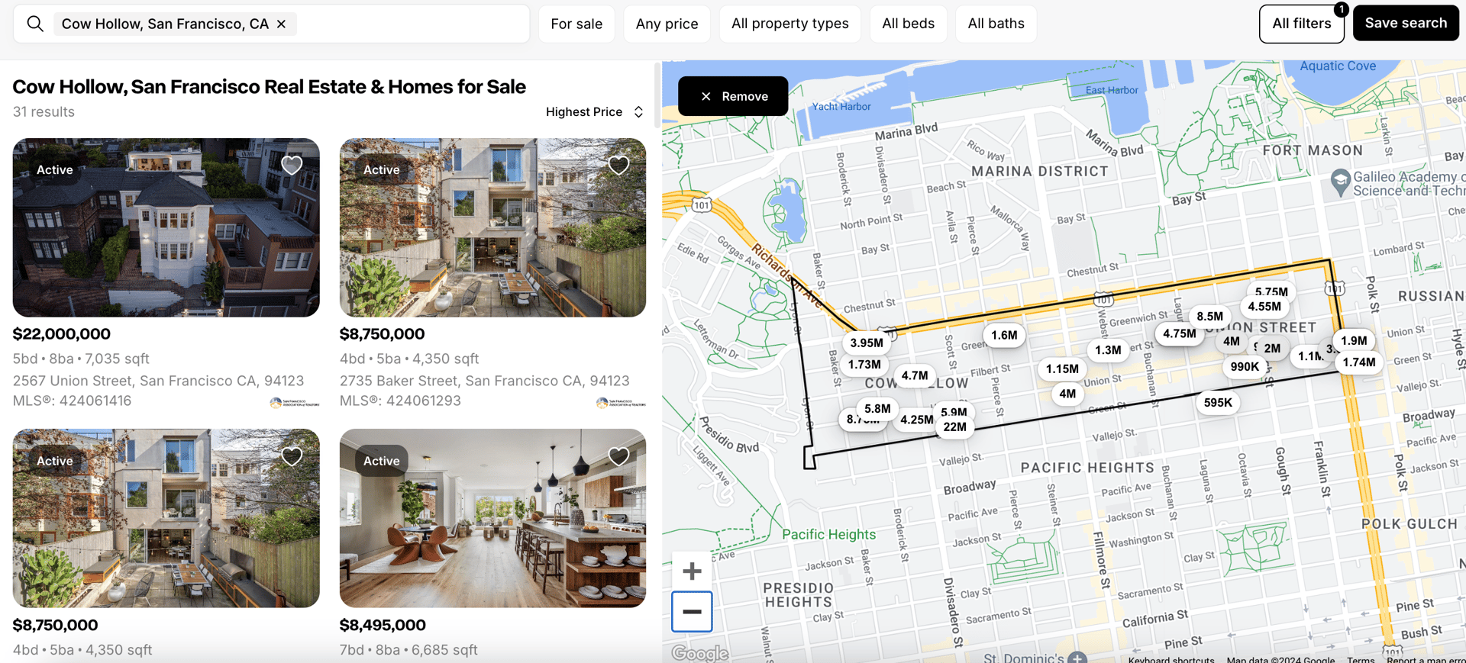Select the 595K map price marker
1466x663 pixels.
[1218, 402]
